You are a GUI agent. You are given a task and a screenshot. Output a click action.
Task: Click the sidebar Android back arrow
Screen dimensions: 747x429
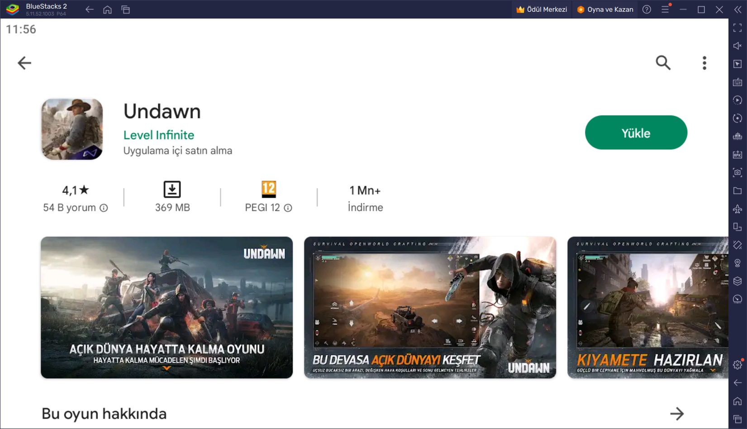point(737,383)
